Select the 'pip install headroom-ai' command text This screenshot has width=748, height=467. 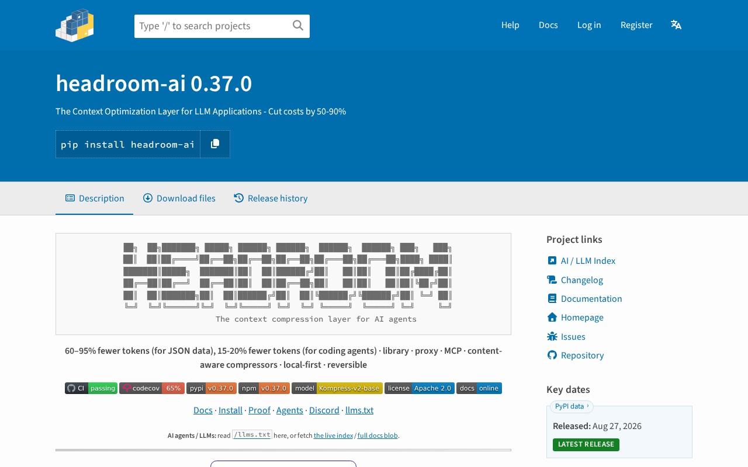[x=128, y=144]
